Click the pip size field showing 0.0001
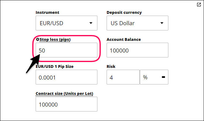This screenshot has width=204, height=121. 66,77
